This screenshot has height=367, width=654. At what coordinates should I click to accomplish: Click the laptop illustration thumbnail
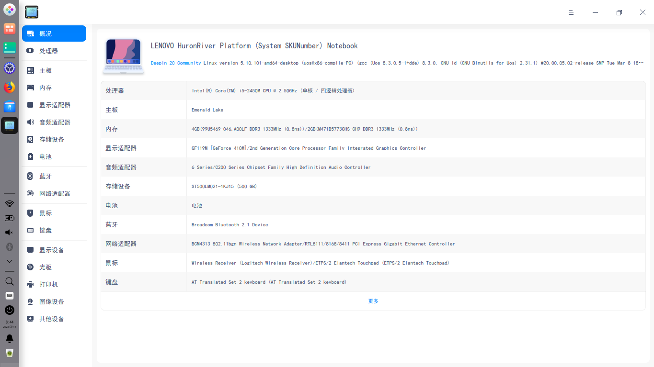[x=123, y=56]
